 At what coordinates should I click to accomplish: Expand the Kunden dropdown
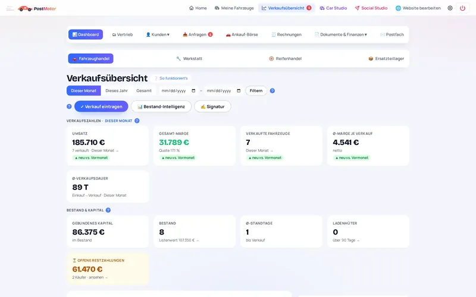tap(158, 34)
